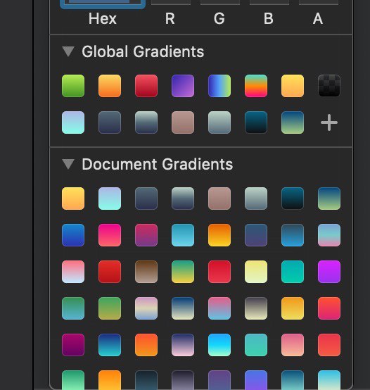Click the R channel label

(170, 19)
